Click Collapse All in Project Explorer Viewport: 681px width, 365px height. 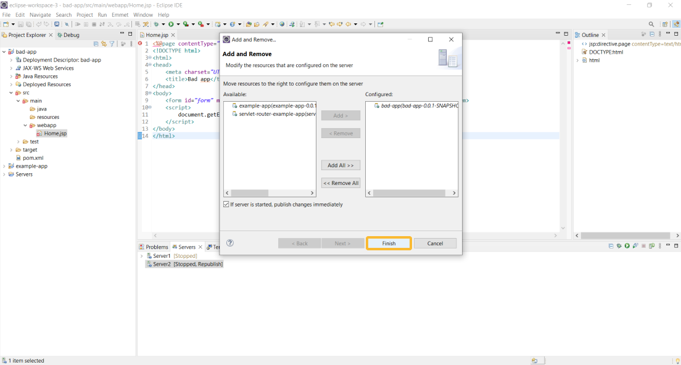[x=96, y=44]
